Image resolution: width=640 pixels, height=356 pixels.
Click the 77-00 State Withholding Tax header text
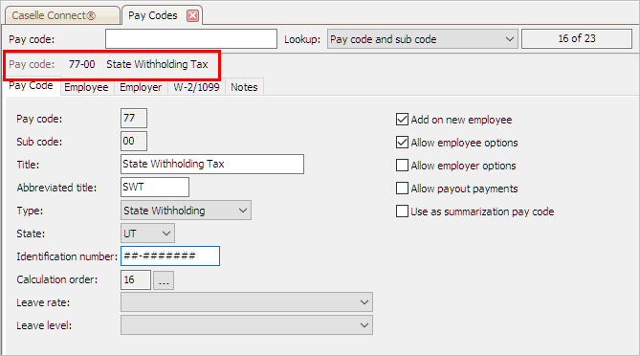coord(139,64)
